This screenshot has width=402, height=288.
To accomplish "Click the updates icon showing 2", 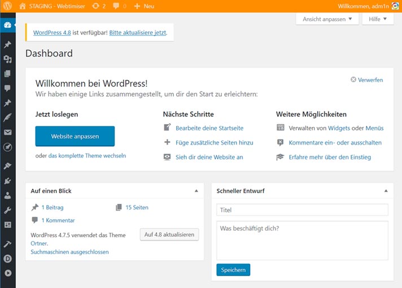I will pyautogui.click(x=99, y=6).
